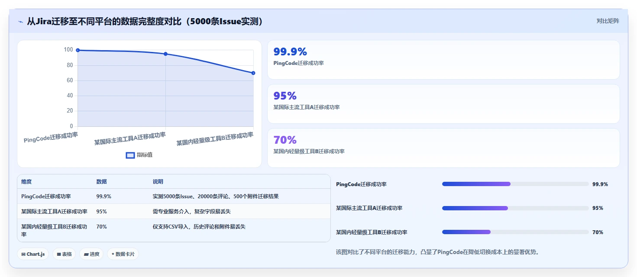Click table cell PingCode迁移成功率
The height and width of the screenshot is (277, 637).
pyautogui.click(x=46, y=196)
